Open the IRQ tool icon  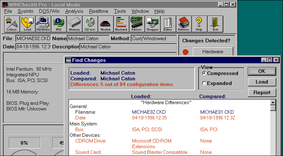coord(59,24)
